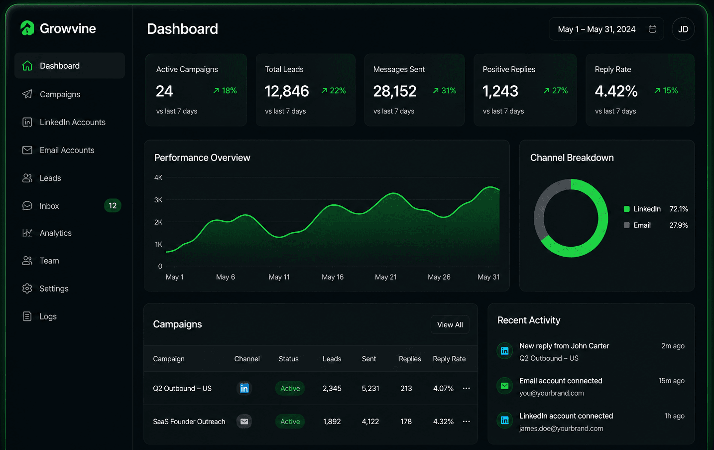
Task: Click the May 16 axis label
Action: tap(333, 277)
